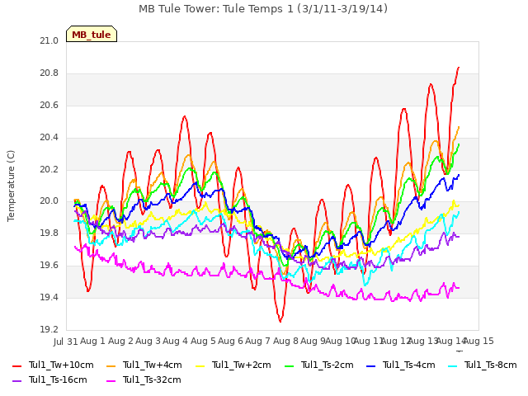The width and height of the screenshot is (528, 396).
Task: Click the MB_tule label box
Action: 92,34
